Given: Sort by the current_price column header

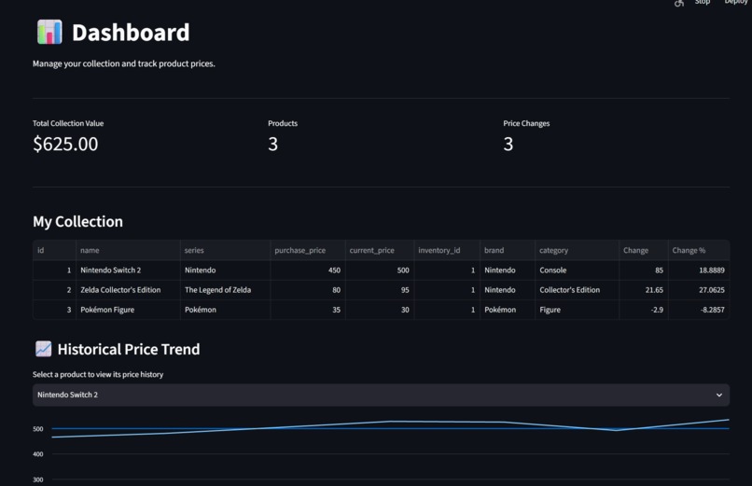Looking at the screenshot, I should 380,250.
